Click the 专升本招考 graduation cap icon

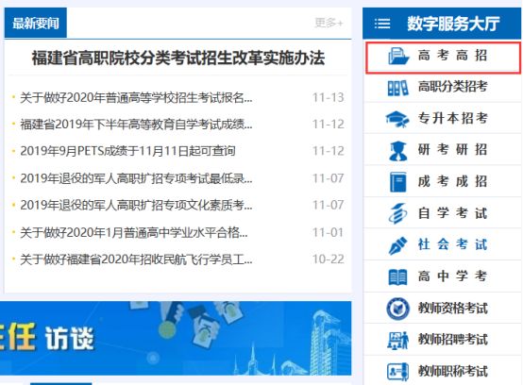[397, 119]
